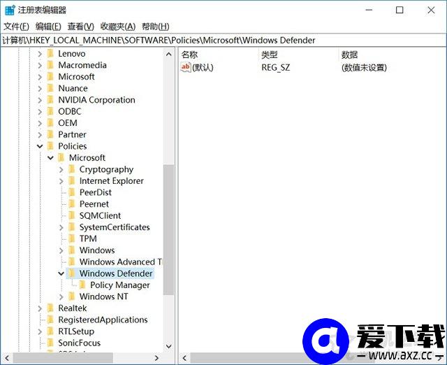Expand the Lenovo key
This screenshot has height=365, width=447.
coord(40,54)
